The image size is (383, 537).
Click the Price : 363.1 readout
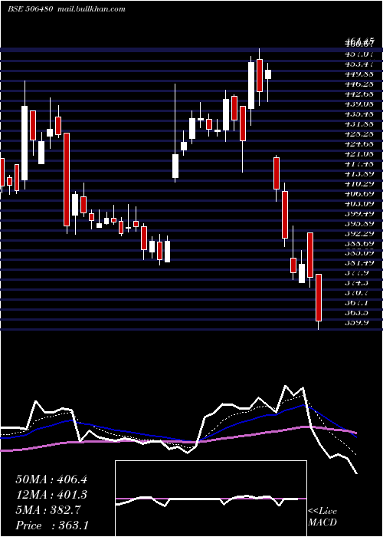pos(52,525)
